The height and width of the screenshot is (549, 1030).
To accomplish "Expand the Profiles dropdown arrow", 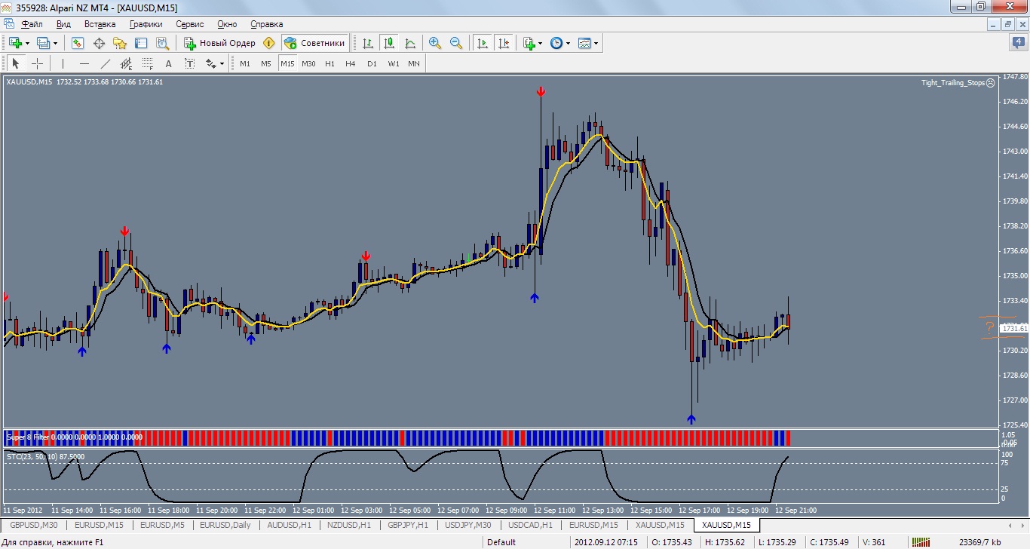I will (55, 43).
